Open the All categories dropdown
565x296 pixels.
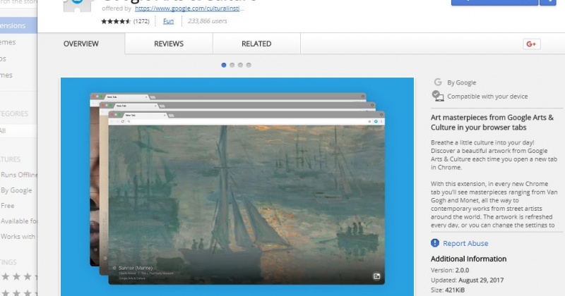coord(18,130)
